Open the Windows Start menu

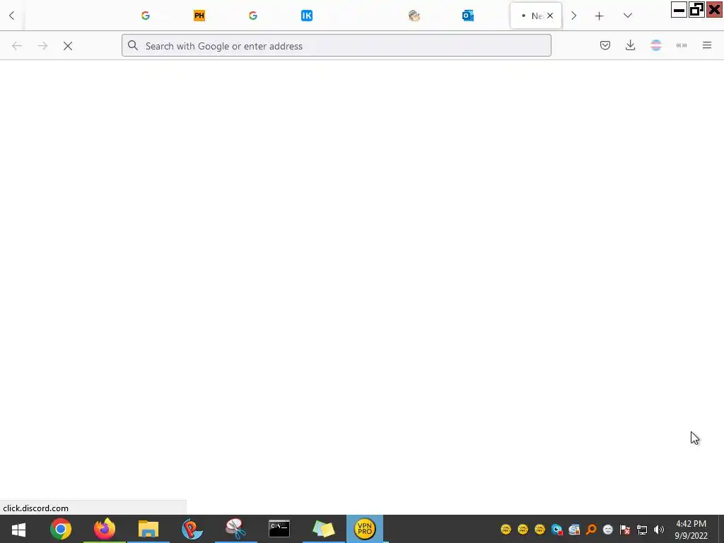tap(18, 529)
